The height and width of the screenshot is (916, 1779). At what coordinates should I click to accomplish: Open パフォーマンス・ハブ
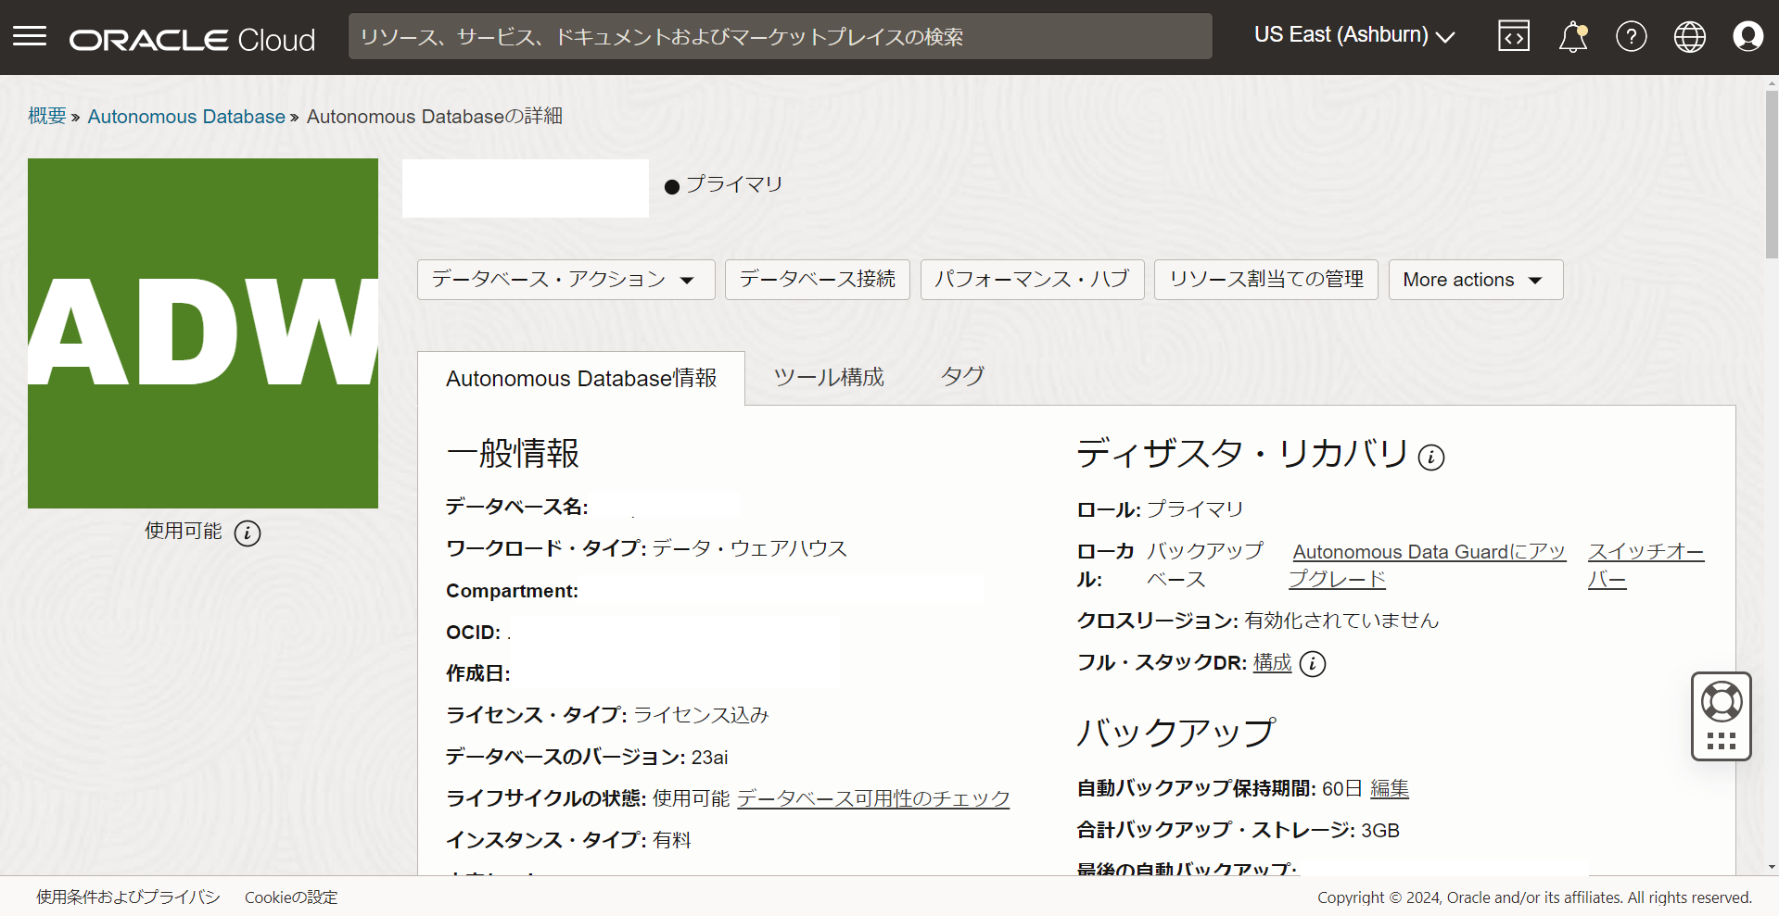(x=1032, y=279)
